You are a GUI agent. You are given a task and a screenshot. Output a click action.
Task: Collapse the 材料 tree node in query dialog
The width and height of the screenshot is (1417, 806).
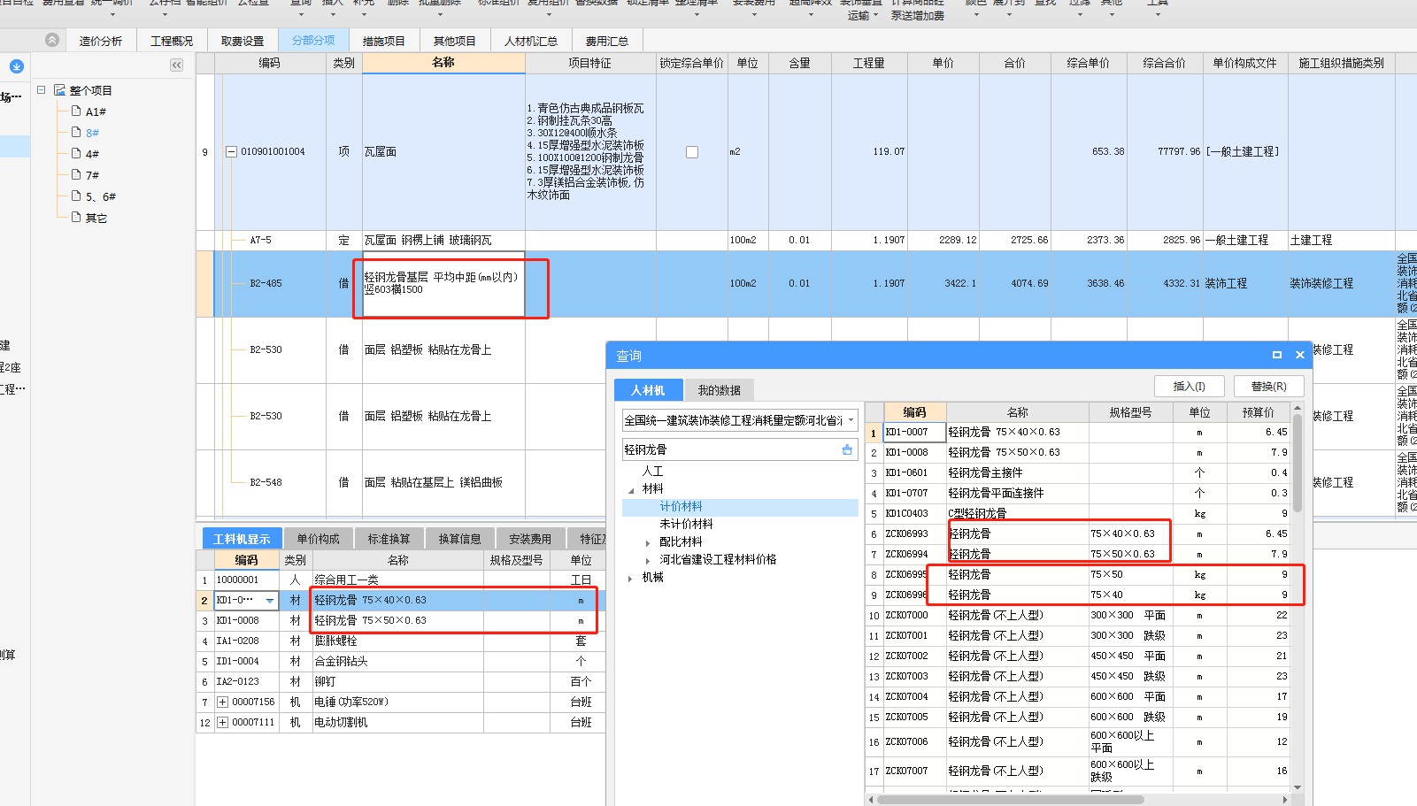click(631, 489)
